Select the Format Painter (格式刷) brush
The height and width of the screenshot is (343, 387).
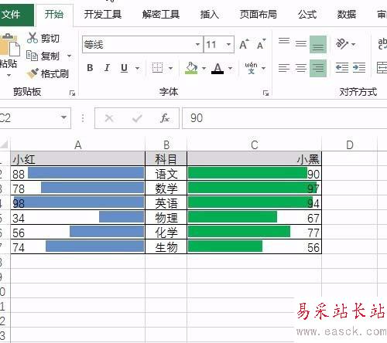pos(33,73)
